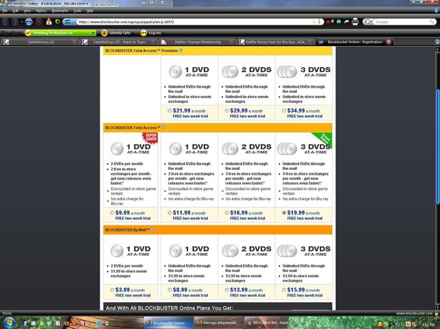Open the Edit menu
Screen dimensions: 440x329
point(15,11)
